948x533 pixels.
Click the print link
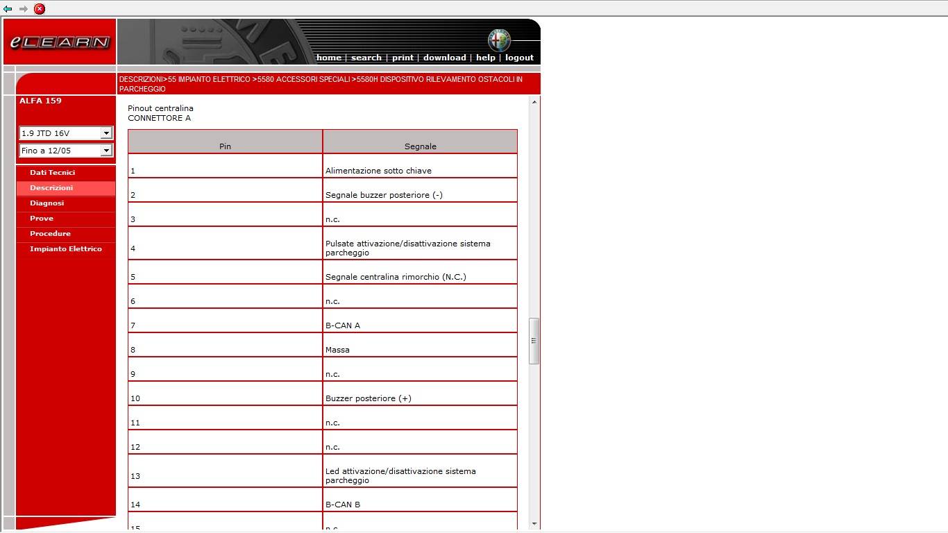pos(403,58)
